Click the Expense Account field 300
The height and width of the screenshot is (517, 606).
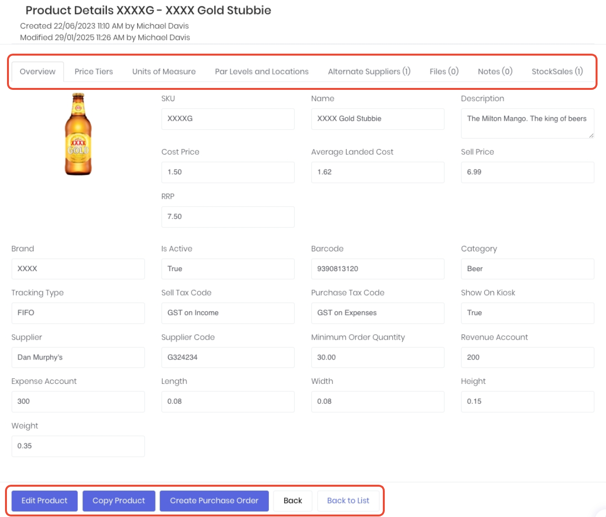(x=78, y=402)
